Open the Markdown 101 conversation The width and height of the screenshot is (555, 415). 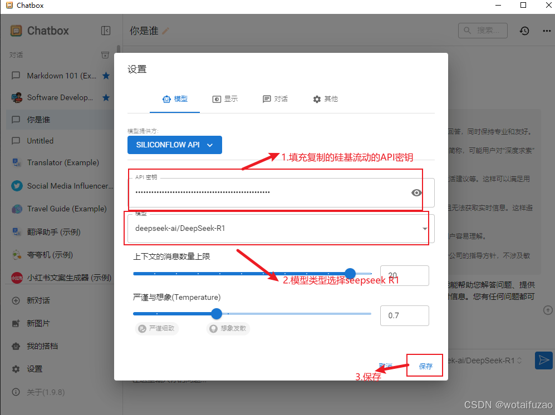tap(60, 76)
